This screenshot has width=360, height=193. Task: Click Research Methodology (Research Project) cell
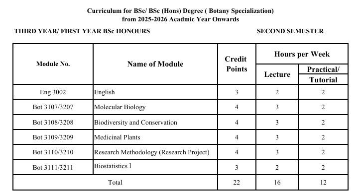click(x=155, y=152)
